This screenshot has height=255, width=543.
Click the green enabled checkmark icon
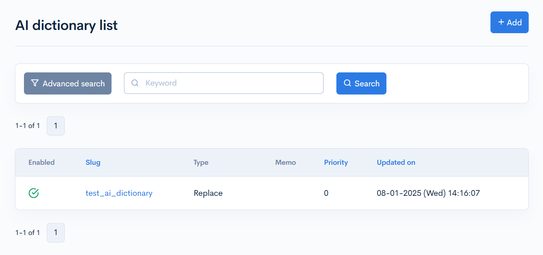(34, 193)
